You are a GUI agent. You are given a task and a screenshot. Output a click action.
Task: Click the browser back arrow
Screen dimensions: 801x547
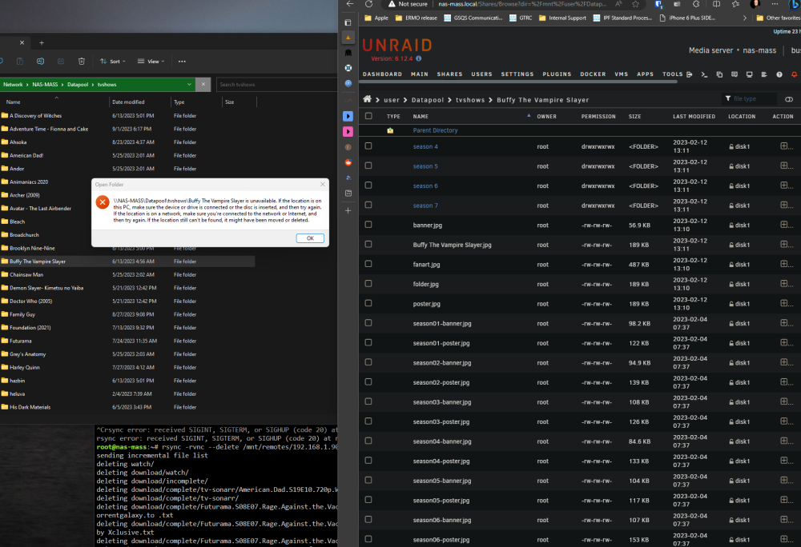(350, 4)
